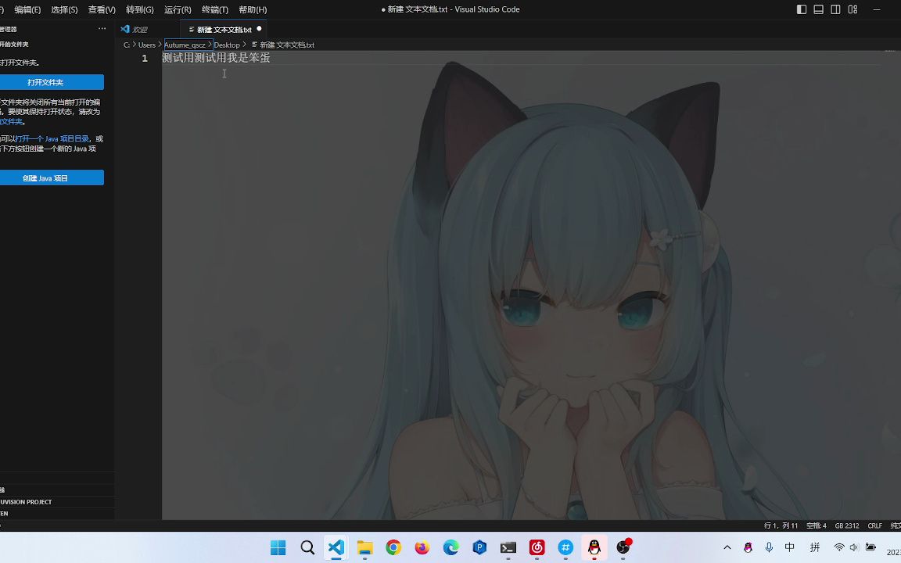The image size is (901, 563).
Task: Expand UVISION PROJECT section
Action: coord(27,502)
